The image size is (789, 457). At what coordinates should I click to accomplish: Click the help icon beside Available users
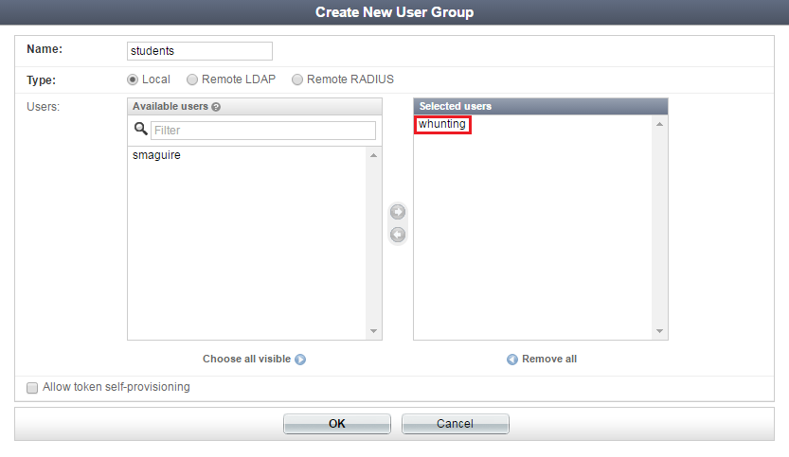(216, 107)
